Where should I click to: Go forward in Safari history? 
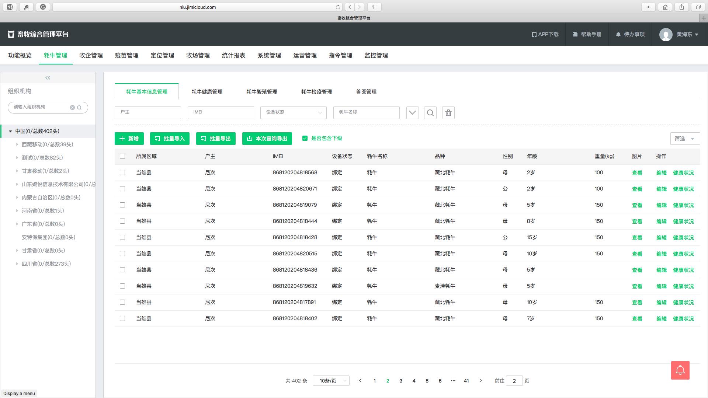360,7
